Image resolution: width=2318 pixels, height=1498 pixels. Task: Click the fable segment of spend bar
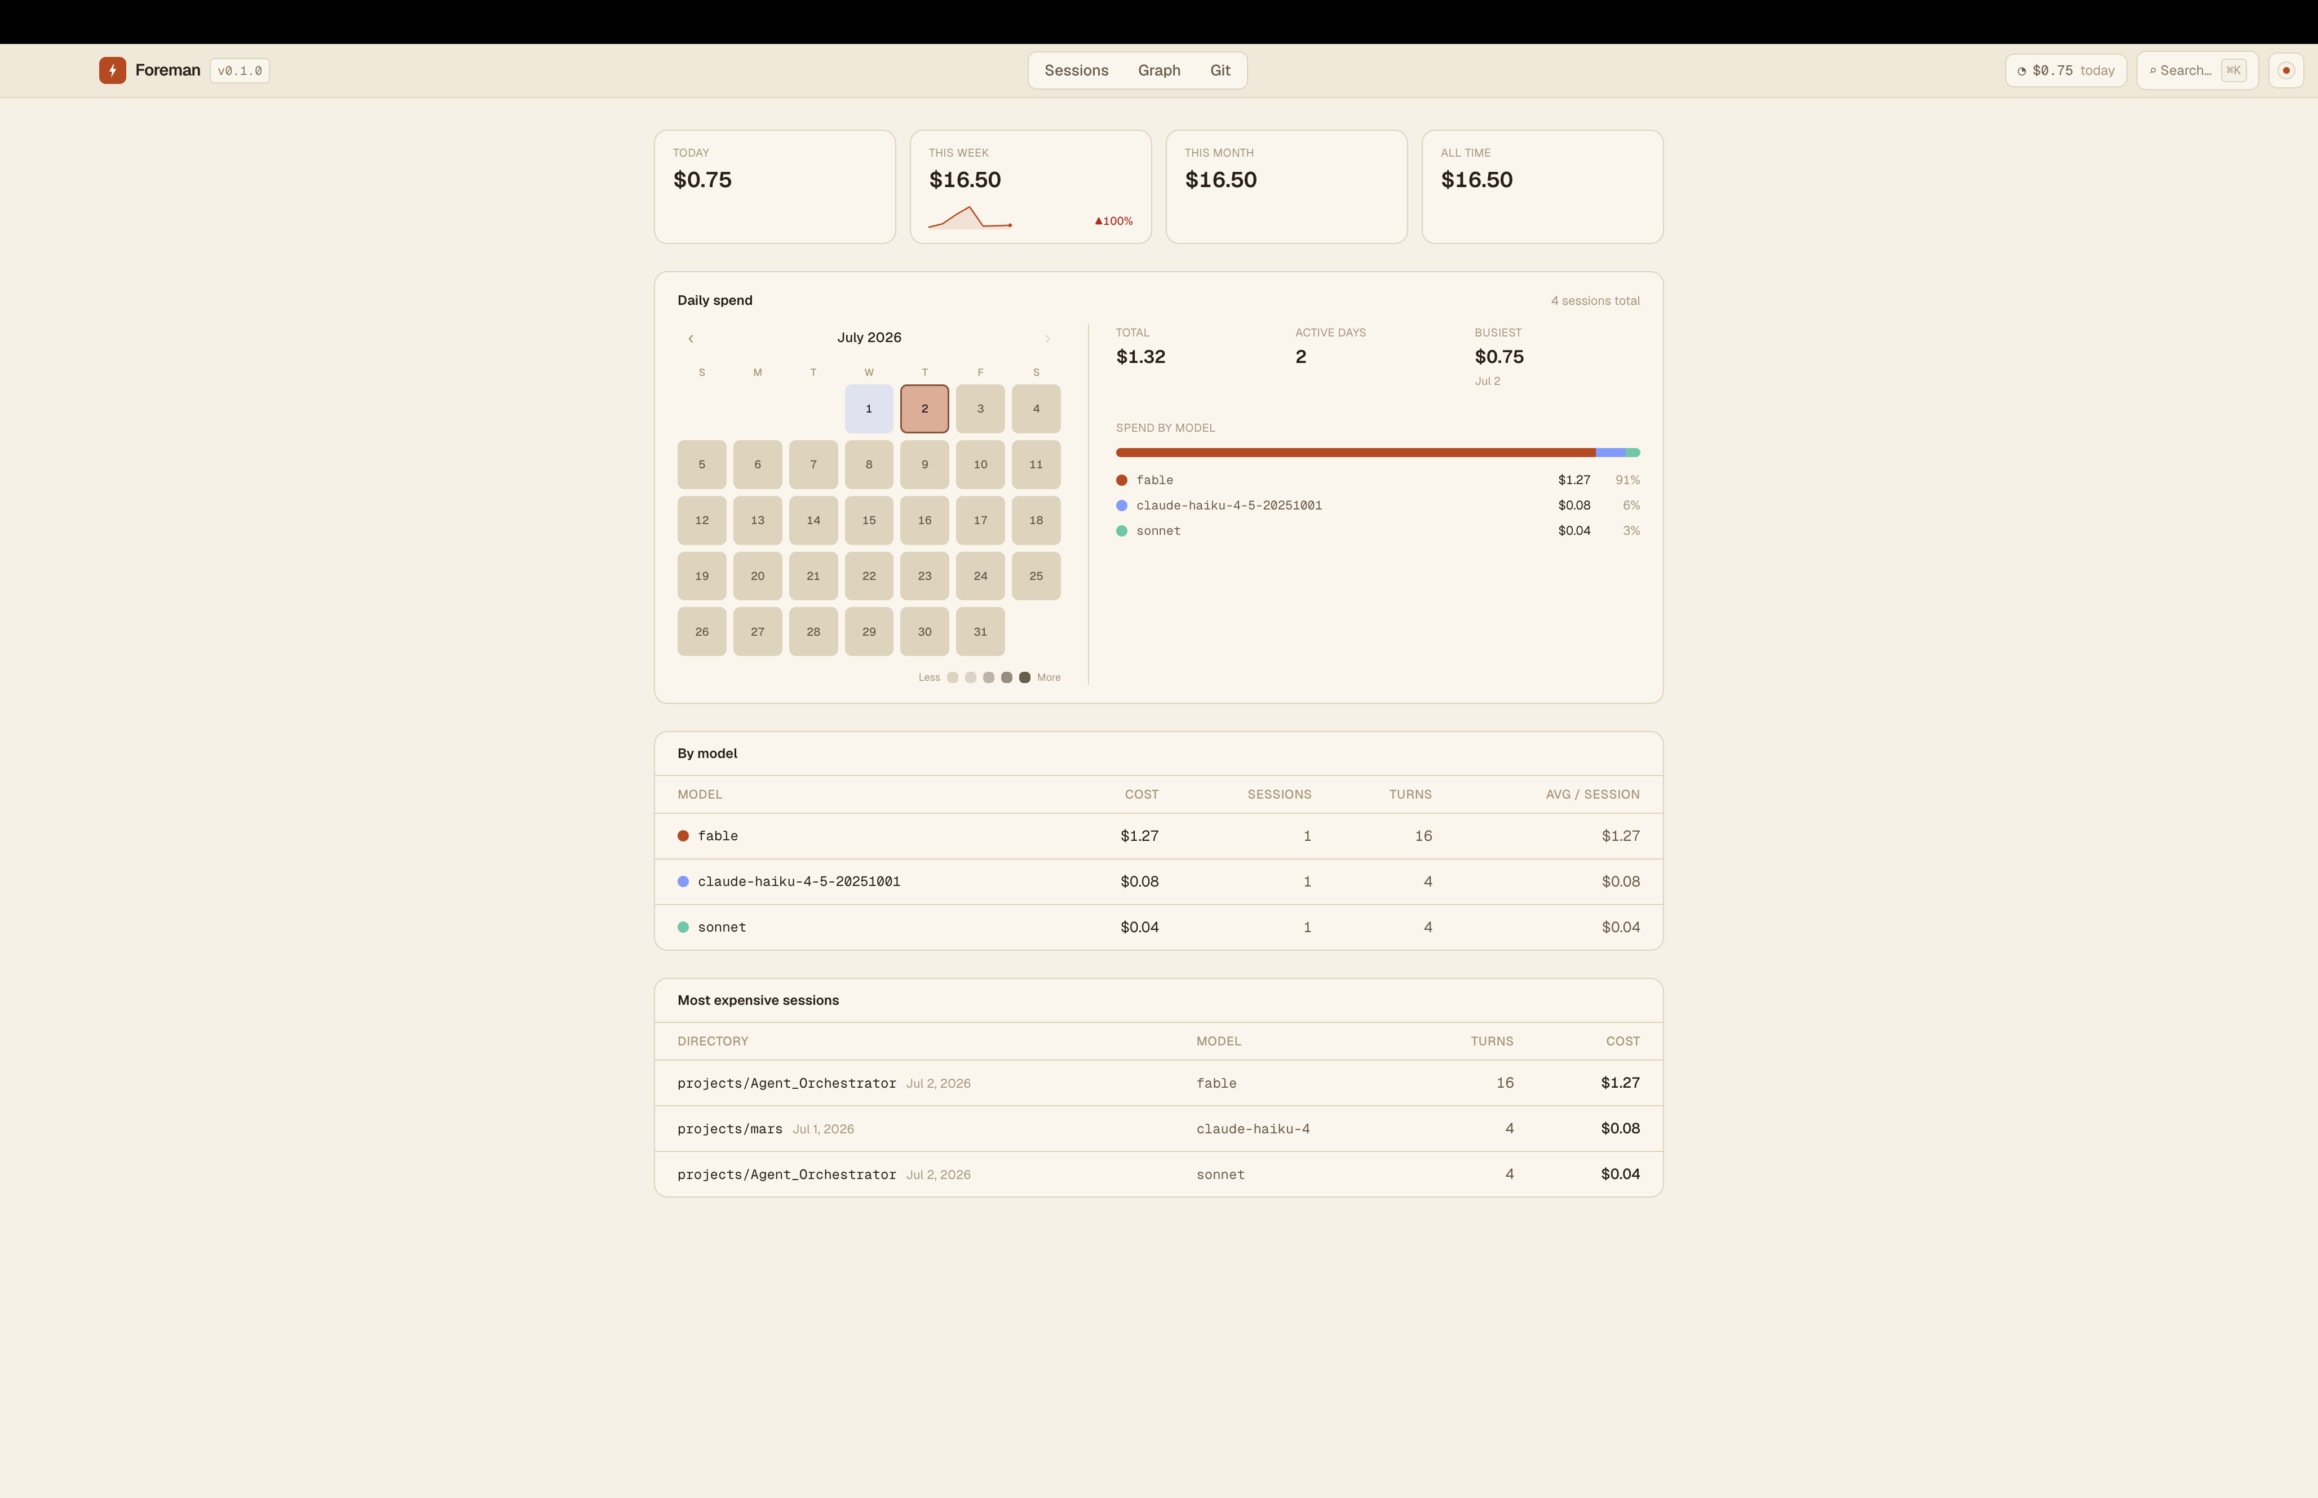(1355, 453)
